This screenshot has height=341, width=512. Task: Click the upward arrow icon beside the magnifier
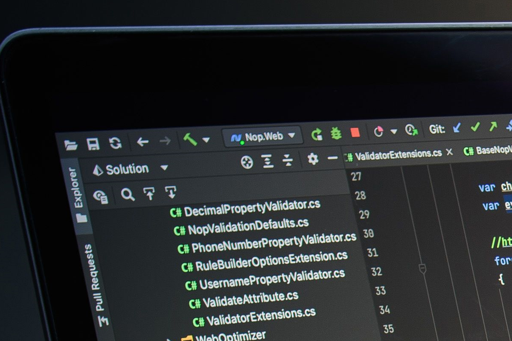pyautogui.click(x=149, y=194)
